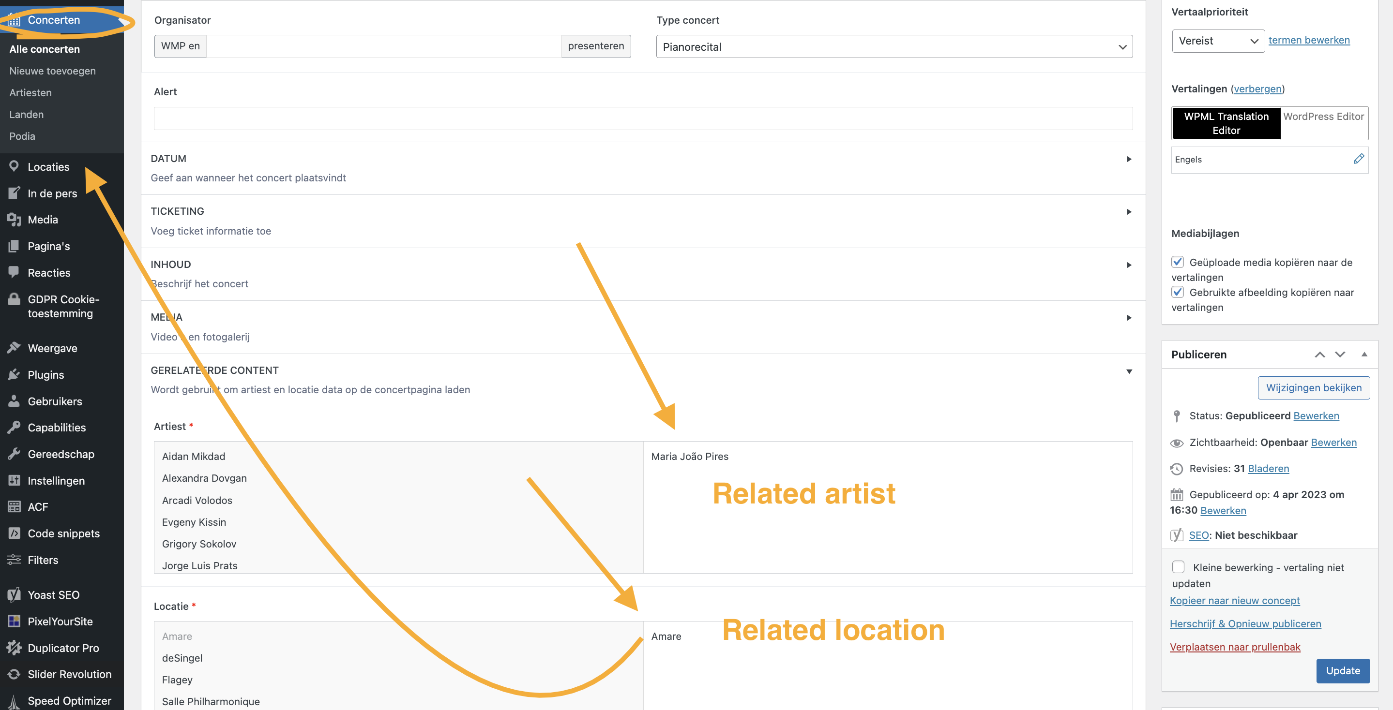Click the Capabilities key icon

(14, 428)
